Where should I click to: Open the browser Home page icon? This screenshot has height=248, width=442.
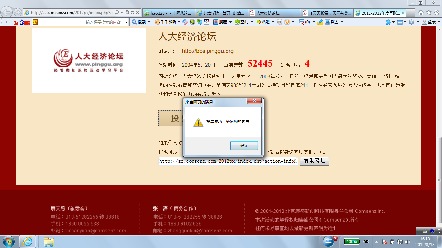click(x=421, y=13)
